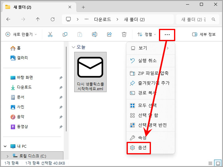Click the Cut scissors icon
Image resolution: width=223 pixels, height=167 pixels.
(50, 34)
